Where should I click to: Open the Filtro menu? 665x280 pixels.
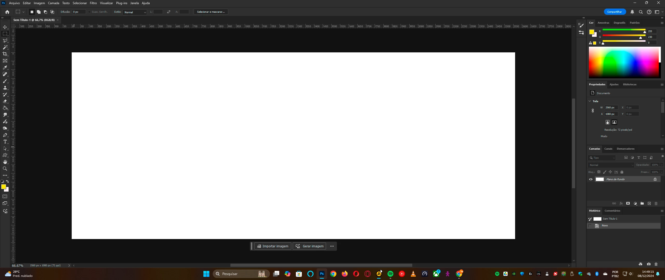(x=93, y=3)
